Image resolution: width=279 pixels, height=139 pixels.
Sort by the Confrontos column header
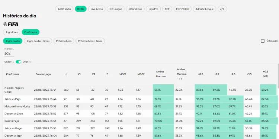click(12, 74)
